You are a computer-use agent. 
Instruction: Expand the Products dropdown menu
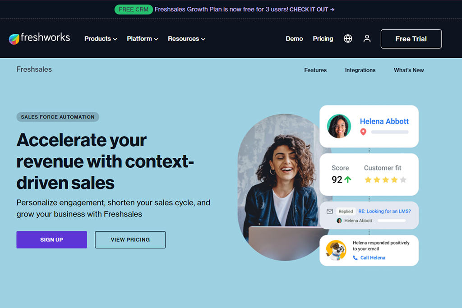[x=100, y=39]
